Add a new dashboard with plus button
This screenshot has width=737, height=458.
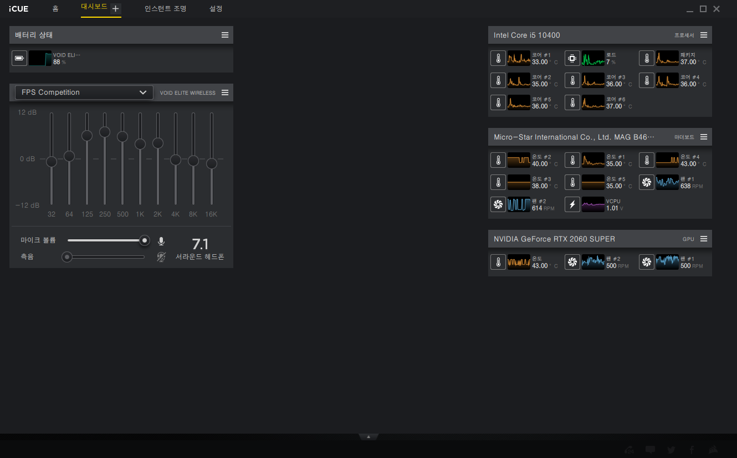tap(115, 9)
